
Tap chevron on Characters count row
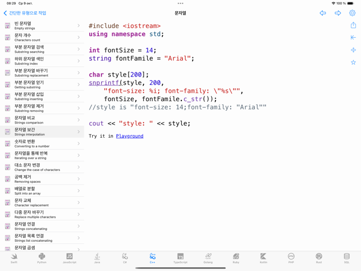pyautogui.click(x=79, y=37)
